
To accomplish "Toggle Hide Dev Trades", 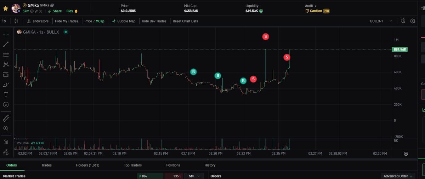I will [154, 21].
